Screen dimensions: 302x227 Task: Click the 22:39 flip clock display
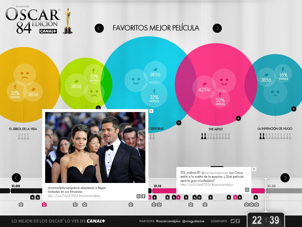pyautogui.click(x=266, y=220)
